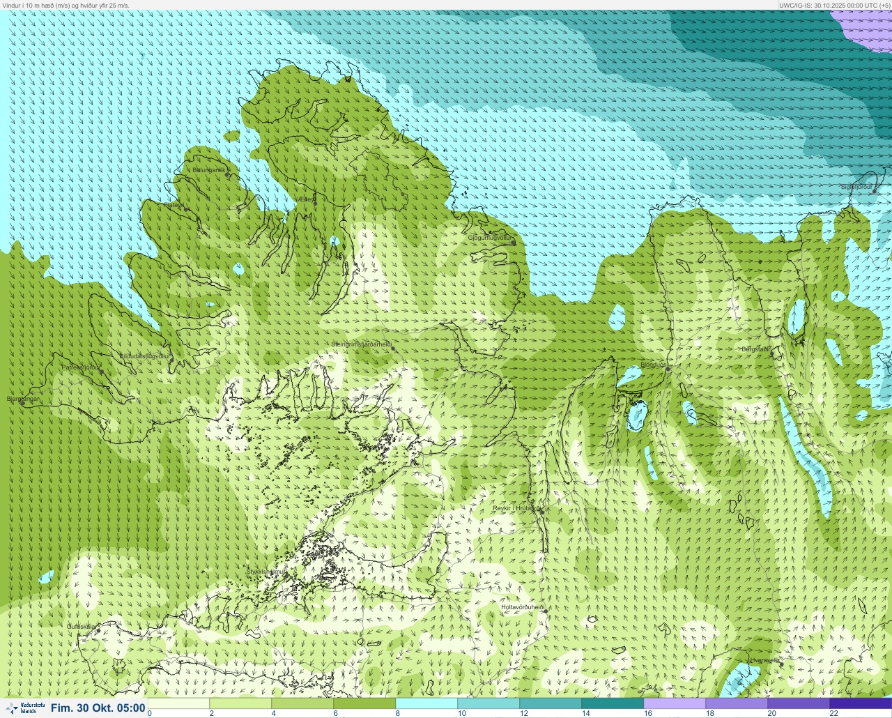Click the legend tick value '22'

pos(834,713)
